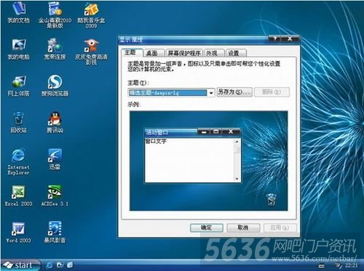Click the 取消 button
The image size is (364, 271).
243,227
